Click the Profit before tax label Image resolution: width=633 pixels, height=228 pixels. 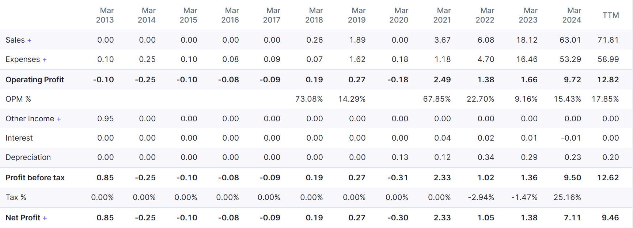click(35, 178)
